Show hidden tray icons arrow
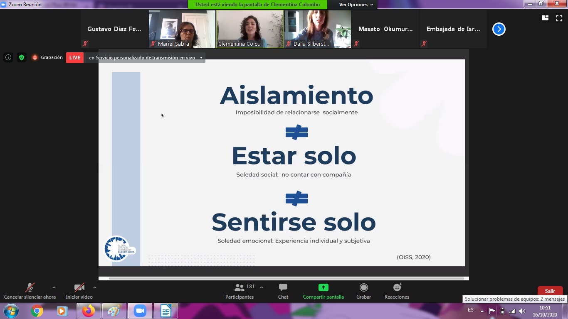 482,311
